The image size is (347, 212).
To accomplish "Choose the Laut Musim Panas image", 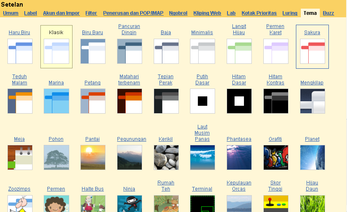I will pyautogui.click(x=202, y=157).
